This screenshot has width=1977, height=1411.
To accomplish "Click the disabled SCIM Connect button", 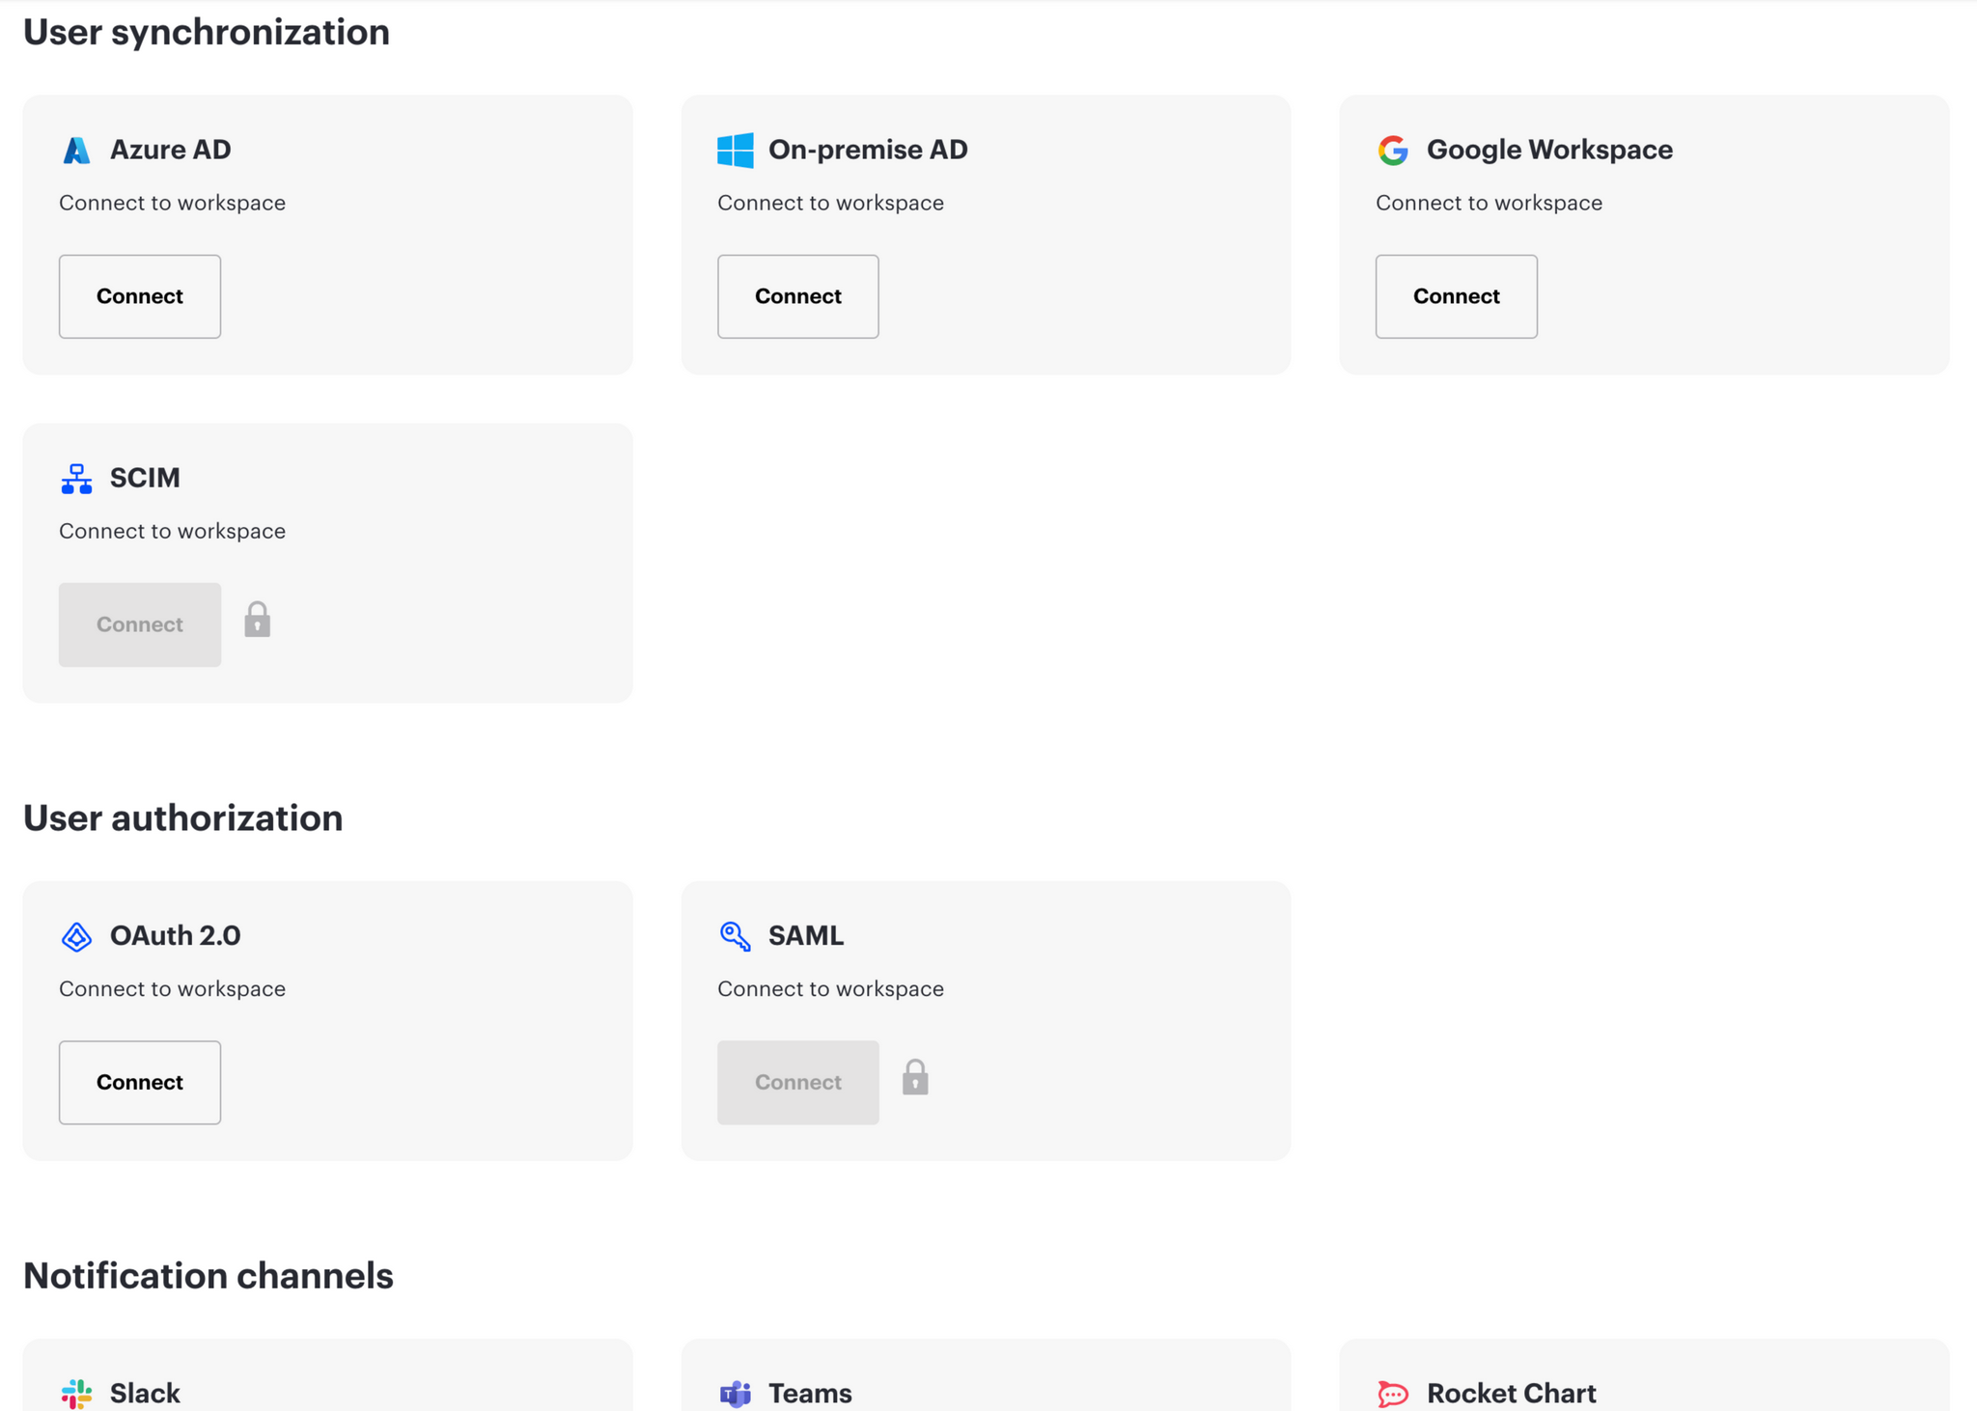I will [140, 624].
